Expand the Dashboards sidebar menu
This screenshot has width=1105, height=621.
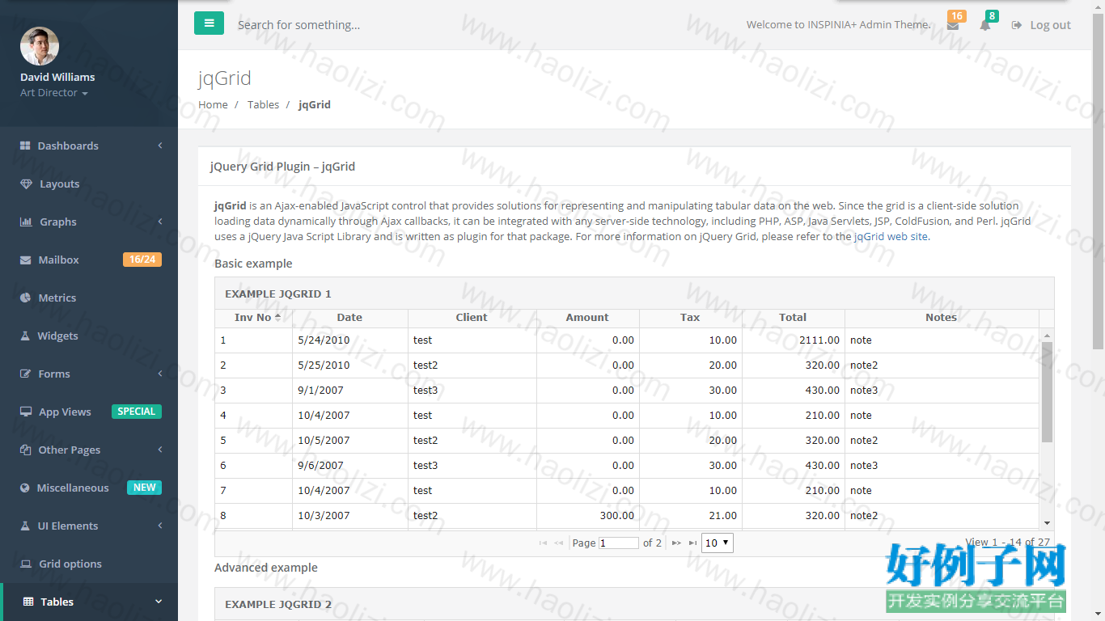pos(89,146)
